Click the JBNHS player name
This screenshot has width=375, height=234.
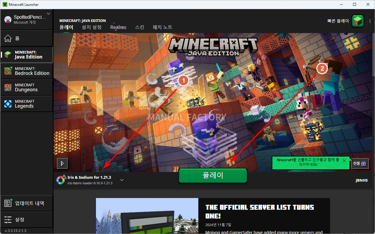[x=362, y=180]
